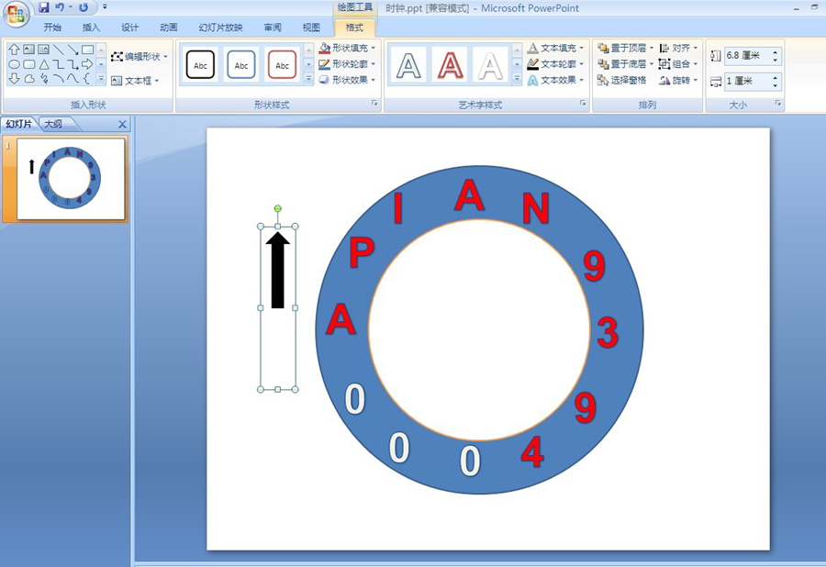Image resolution: width=826 pixels, height=567 pixels.
Task: Click the green rotation handle
Action: tap(277, 208)
